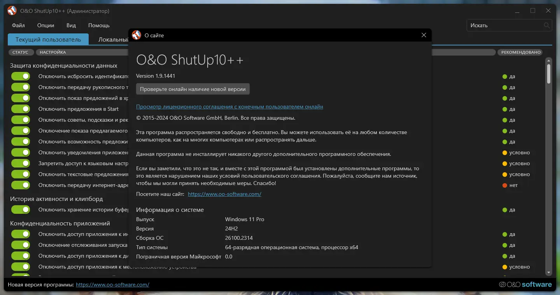Viewport: 560px width, 295px height.
Task: Toggle the Отключить текстовые предложения switch
Action: point(21,174)
